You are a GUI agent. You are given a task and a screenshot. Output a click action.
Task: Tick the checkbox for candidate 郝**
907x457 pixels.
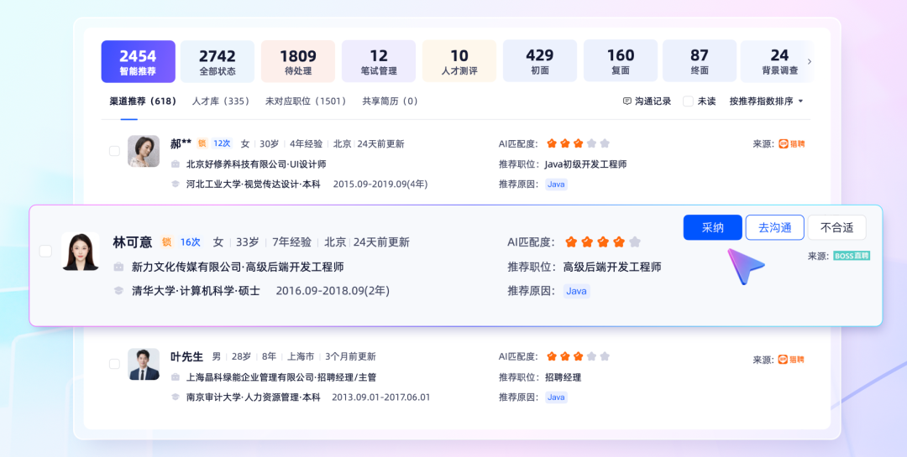[114, 151]
